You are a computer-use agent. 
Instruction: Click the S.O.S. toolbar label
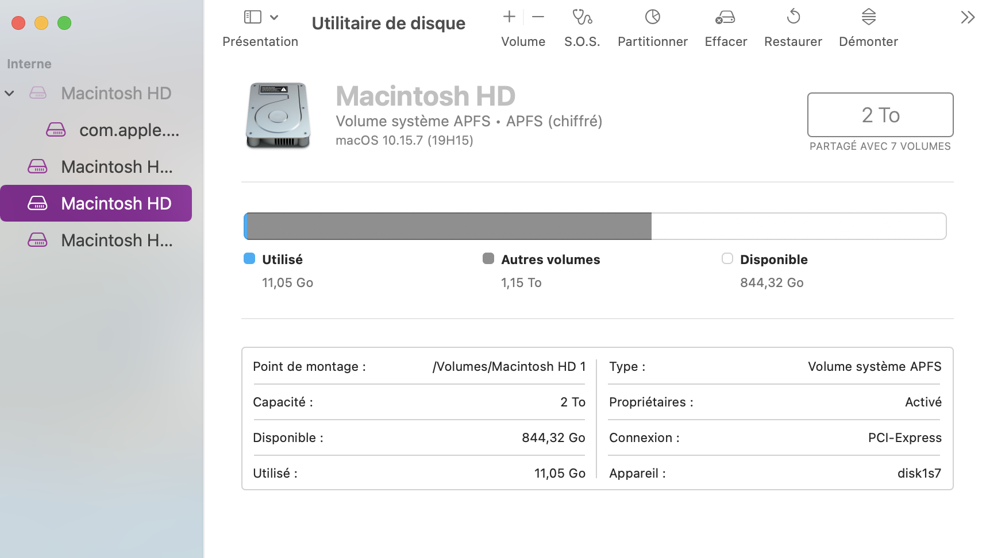[x=582, y=42]
